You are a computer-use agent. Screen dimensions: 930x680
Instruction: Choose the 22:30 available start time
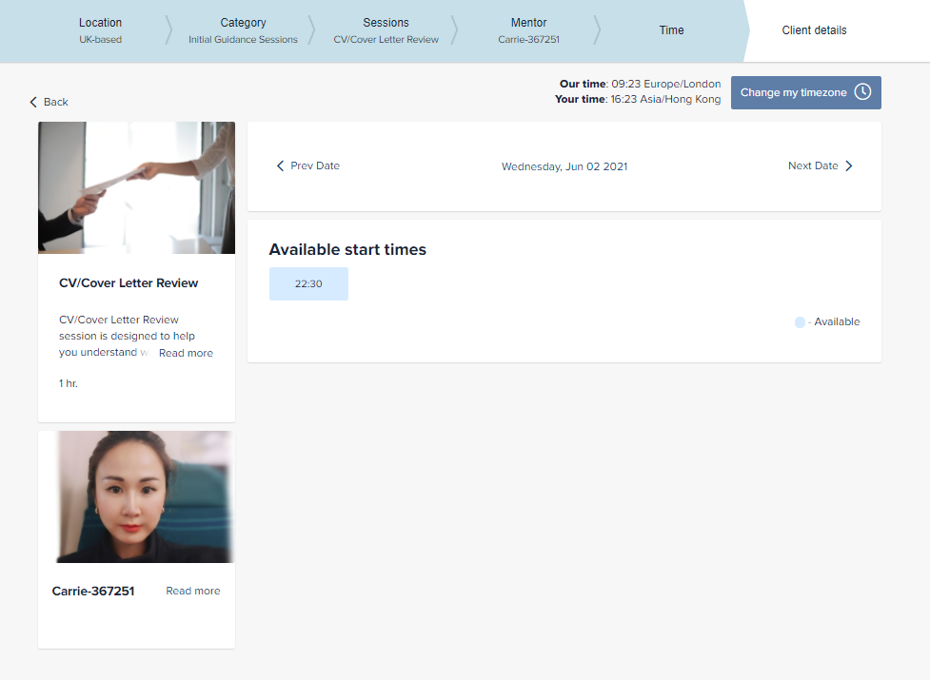pos(308,283)
